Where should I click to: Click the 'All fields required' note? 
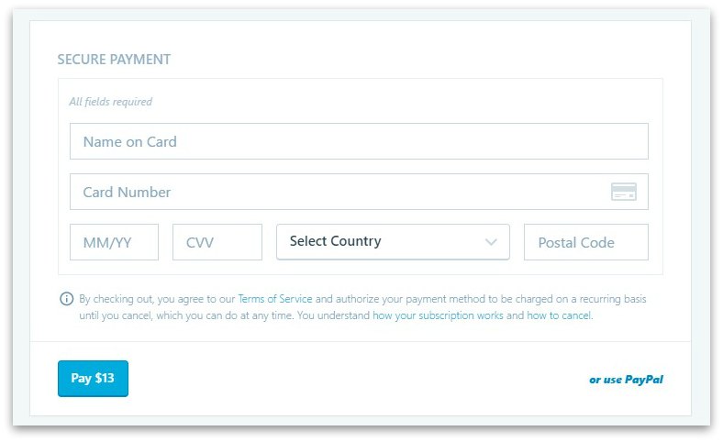111,102
